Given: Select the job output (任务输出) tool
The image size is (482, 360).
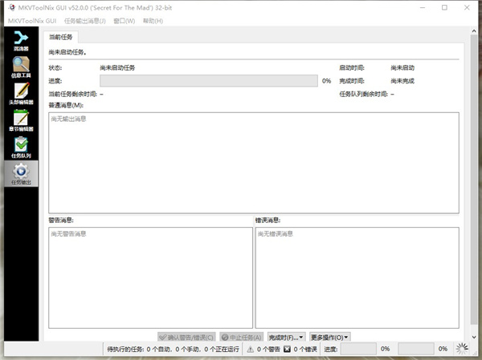Looking at the screenshot, I should (21, 174).
